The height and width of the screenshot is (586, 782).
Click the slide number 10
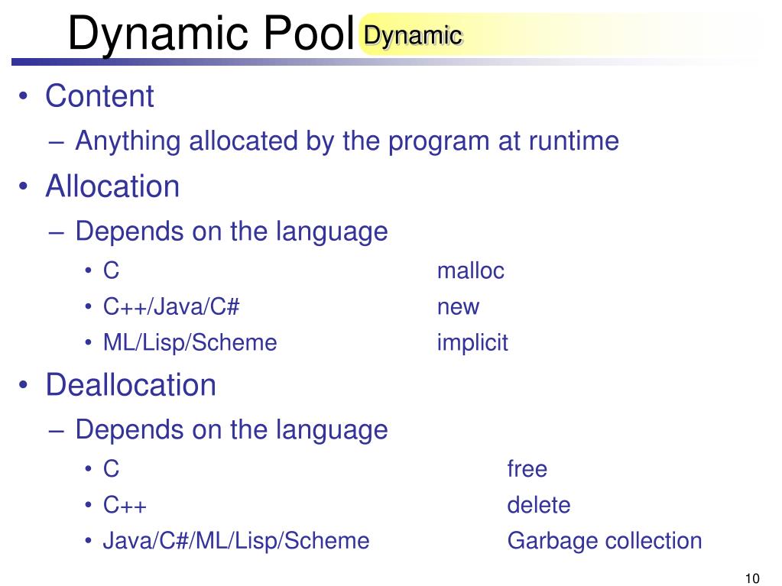click(x=752, y=578)
